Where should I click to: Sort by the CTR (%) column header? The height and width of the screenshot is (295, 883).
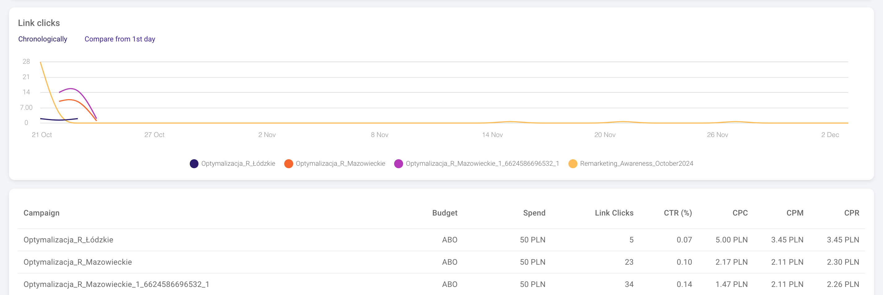click(x=678, y=213)
